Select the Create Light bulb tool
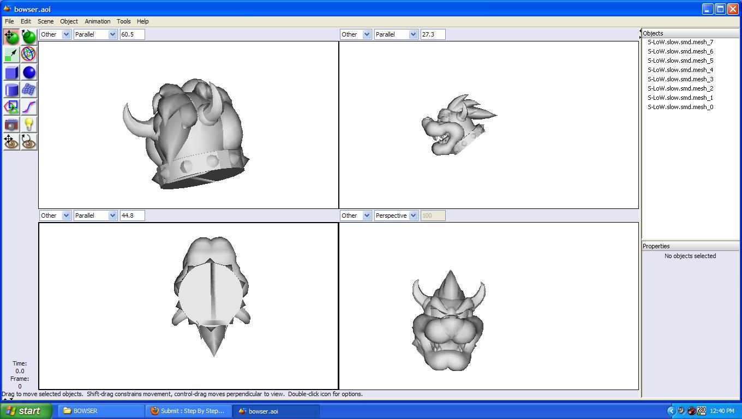The image size is (742, 419). point(29,124)
